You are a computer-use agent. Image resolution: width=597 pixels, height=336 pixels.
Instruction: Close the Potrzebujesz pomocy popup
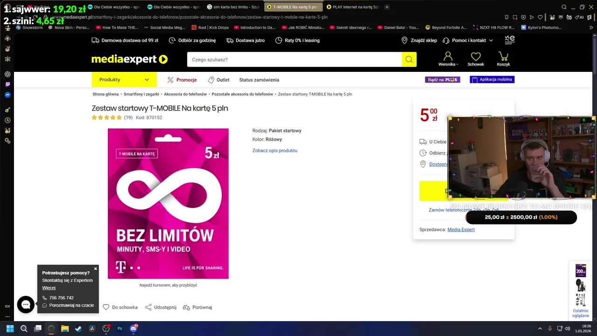point(96,269)
